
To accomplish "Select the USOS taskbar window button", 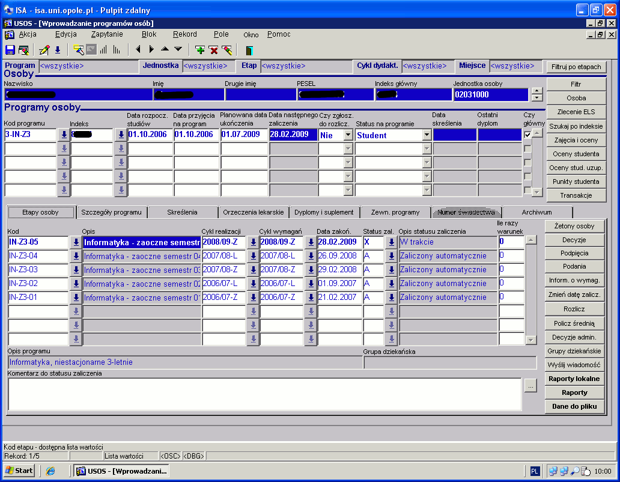I will coord(122,471).
